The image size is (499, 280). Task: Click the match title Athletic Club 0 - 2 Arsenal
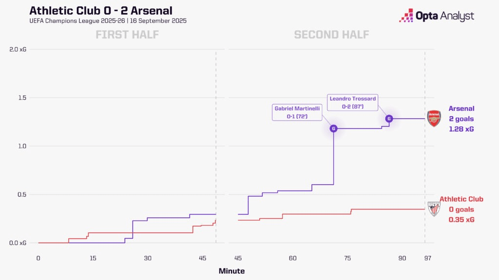click(x=101, y=10)
